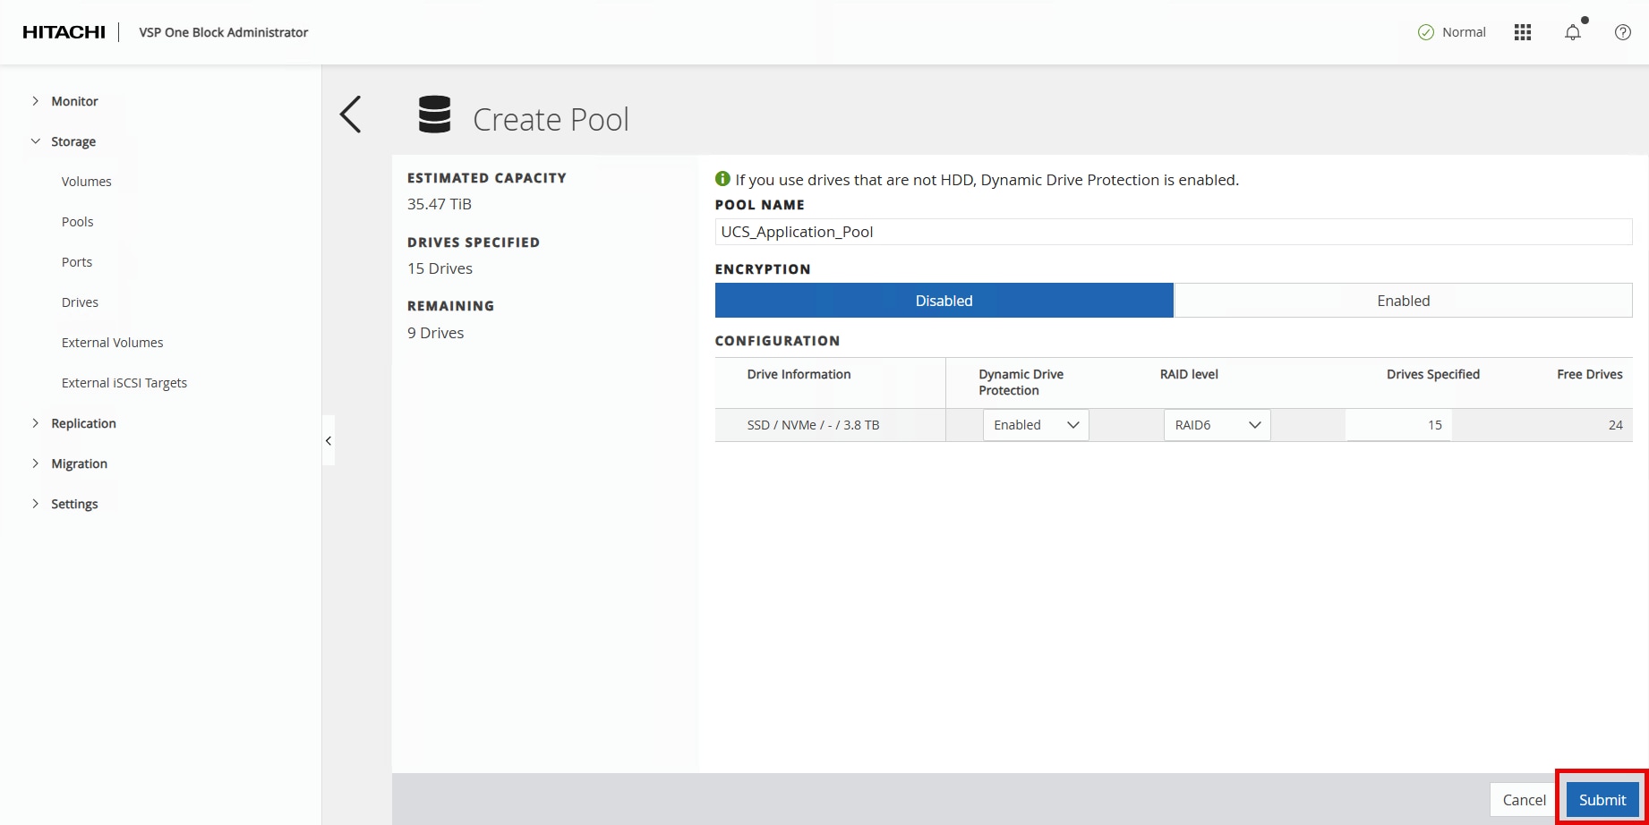This screenshot has height=825, width=1649.
Task: Cancel pool creation
Action: coord(1524,800)
